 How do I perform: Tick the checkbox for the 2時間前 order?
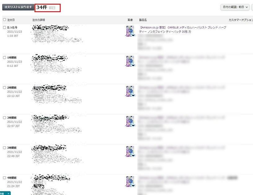(x=5, y=88)
